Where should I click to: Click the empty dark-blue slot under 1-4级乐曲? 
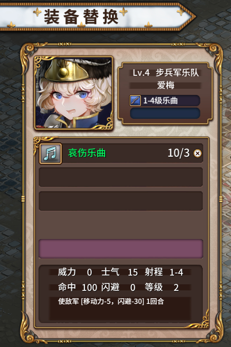pyautogui.click(x=165, y=113)
